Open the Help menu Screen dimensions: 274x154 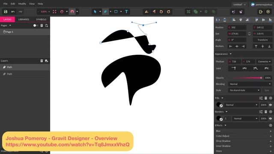point(40,4)
